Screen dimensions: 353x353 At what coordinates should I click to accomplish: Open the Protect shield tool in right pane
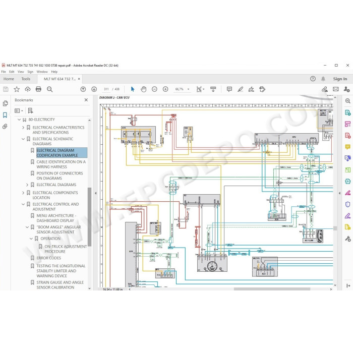click(348, 204)
